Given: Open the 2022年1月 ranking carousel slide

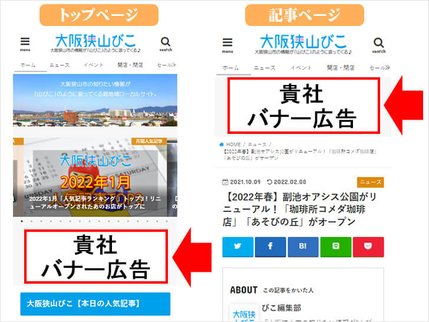Looking at the screenshot, I should pos(95,177).
